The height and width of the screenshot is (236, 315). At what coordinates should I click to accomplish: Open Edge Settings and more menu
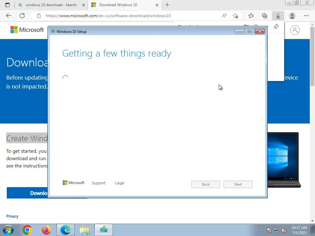tap(306, 16)
